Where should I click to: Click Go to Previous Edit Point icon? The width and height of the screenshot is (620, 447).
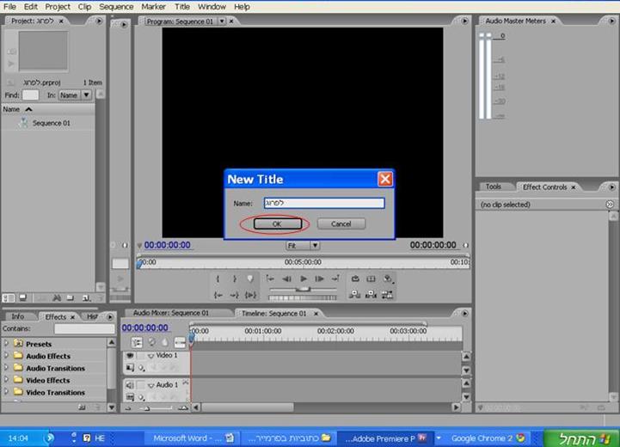pyautogui.click(x=271, y=279)
